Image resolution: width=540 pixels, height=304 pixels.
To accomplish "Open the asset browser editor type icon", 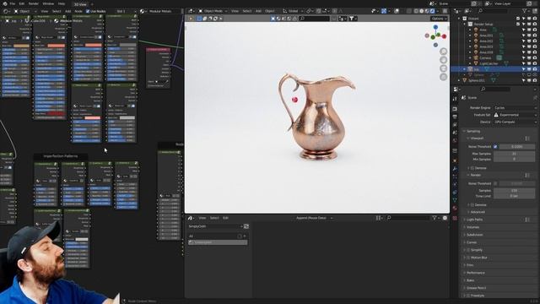I will pos(191,218).
